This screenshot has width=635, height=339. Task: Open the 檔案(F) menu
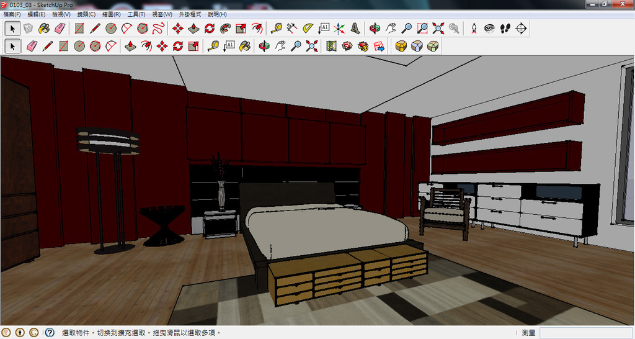pos(12,14)
